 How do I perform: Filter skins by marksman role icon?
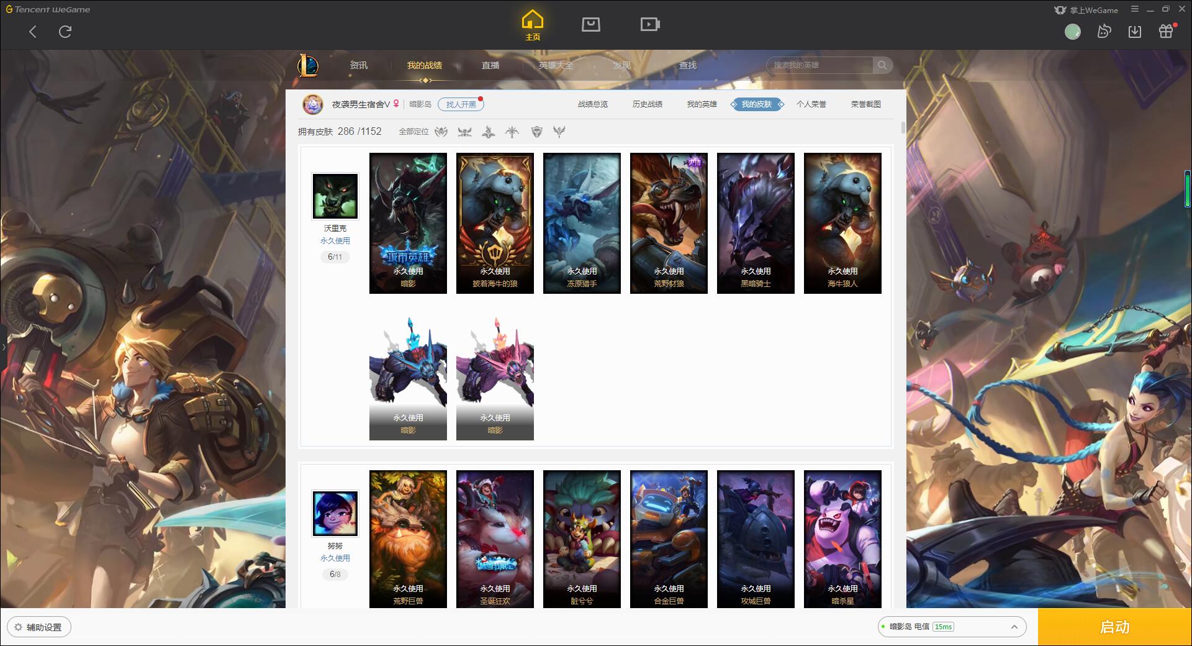tap(512, 132)
